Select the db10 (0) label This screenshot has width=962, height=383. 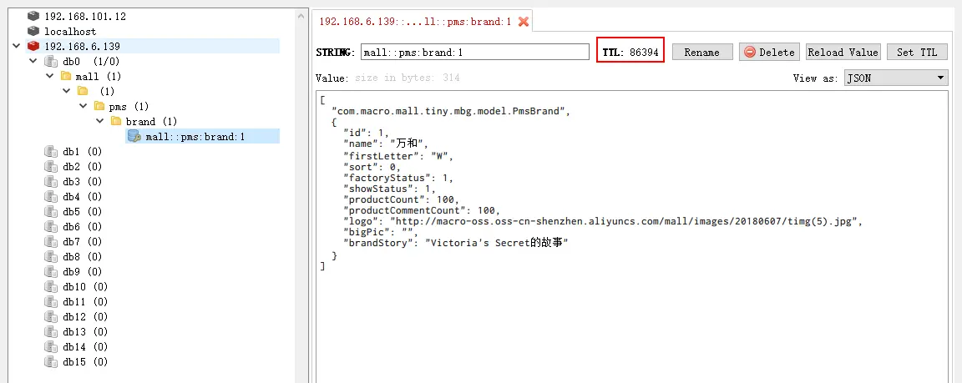(x=84, y=287)
